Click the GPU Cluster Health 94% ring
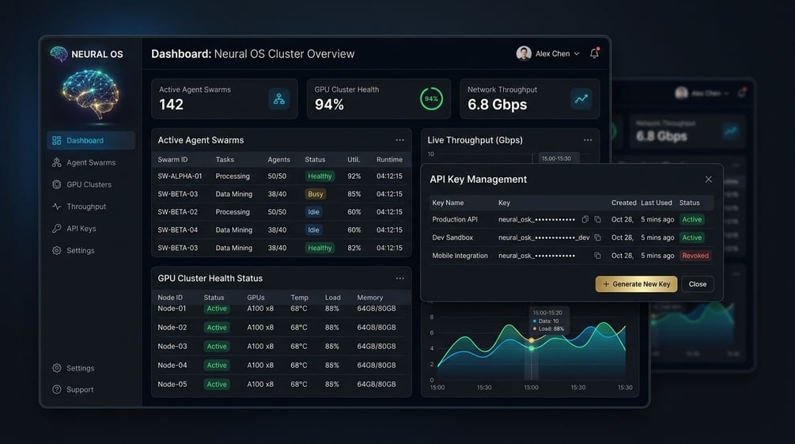This screenshot has height=444, width=795. (x=431, y=98)
